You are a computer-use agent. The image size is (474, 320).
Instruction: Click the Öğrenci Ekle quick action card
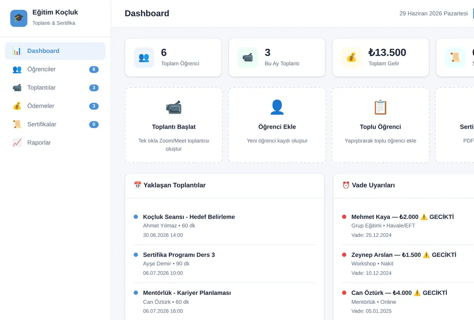point(277,125)
